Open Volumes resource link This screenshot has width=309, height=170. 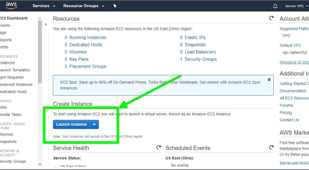[x=78, y=52]
